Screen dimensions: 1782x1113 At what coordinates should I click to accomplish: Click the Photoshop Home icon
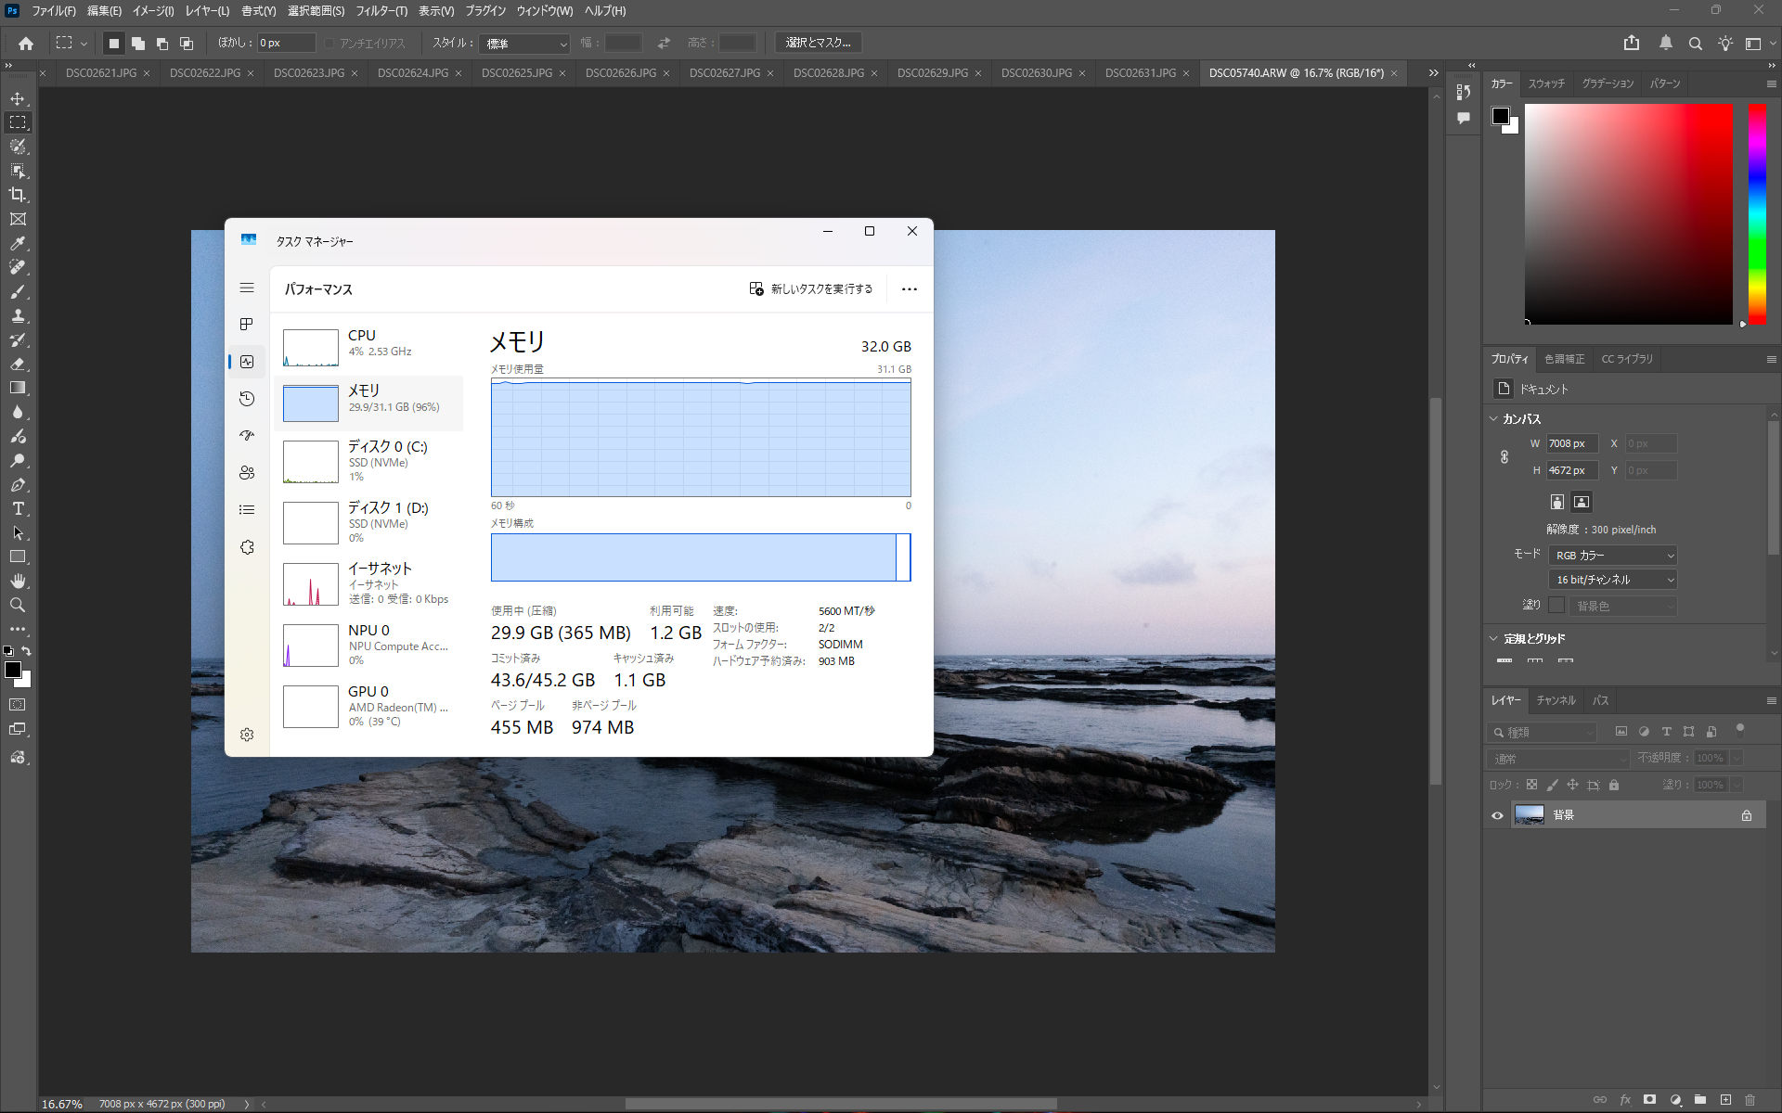26,43
